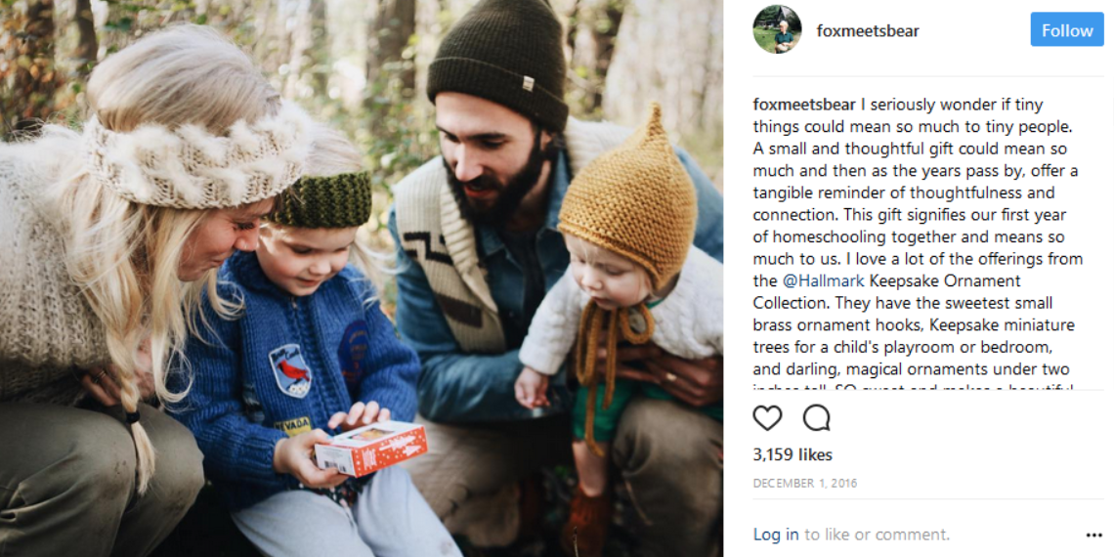Open the foxmeetsbear profile picture

777,30
